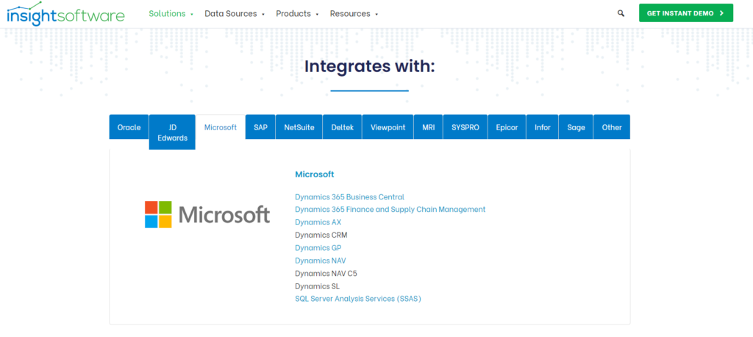Switch to the SAP tab
753x337 pixels.
(260, 127)
